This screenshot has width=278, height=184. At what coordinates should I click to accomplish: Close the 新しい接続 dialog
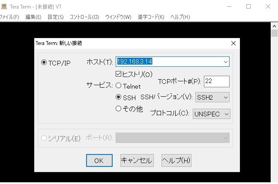pyautogui.click(x=233, y=43)
